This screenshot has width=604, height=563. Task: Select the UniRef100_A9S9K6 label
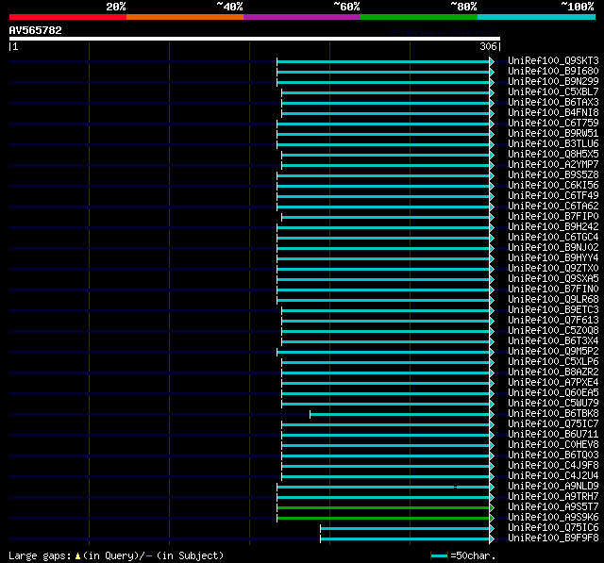(x=553, y=518)
